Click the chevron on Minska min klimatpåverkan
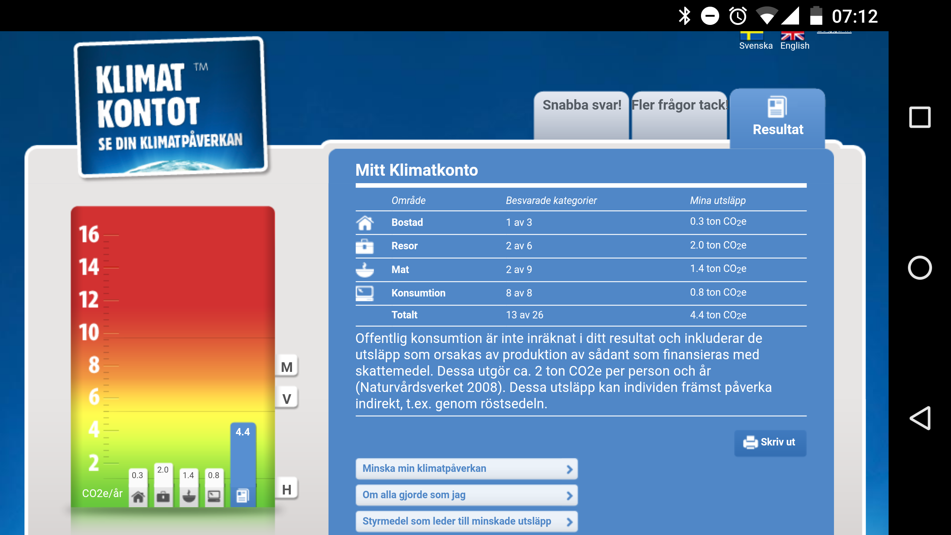Screen dimensions: 951x535 569,469
